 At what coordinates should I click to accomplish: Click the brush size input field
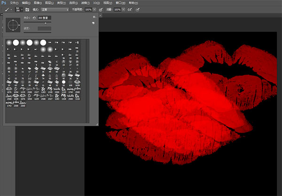click(44, 18)
